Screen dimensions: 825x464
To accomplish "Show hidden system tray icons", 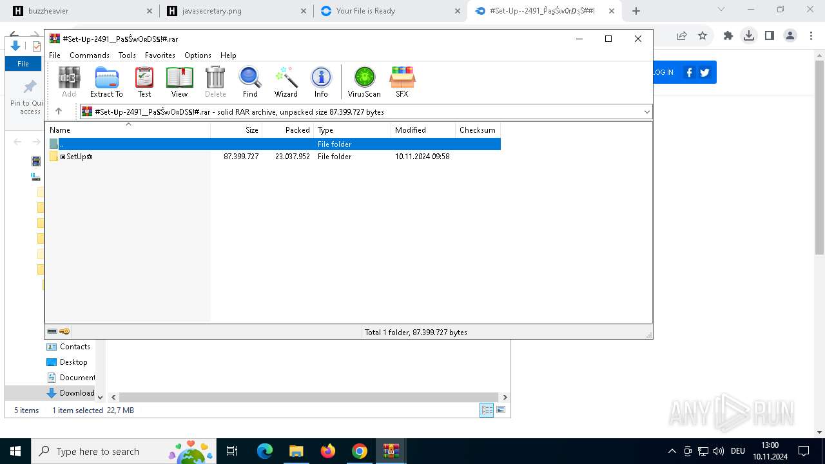I will [x=672, y=451].
